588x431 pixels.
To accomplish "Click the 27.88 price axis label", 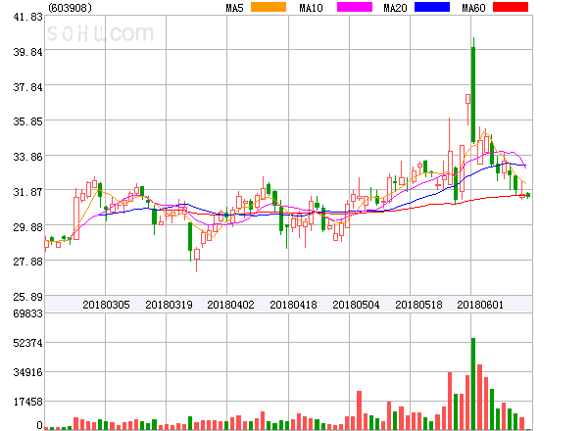I will pyautogui.click(x=27, y=262).
